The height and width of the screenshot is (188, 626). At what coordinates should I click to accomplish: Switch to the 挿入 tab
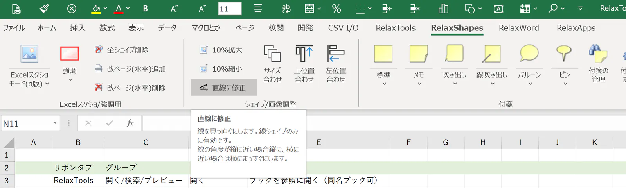(77, 28)
